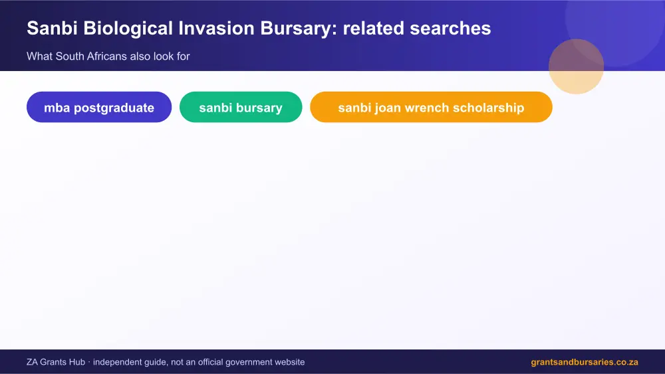Select the 'What South Africans also look for' subtitle
The height and width of the screenshot is (374, 665).
[x=108, y=56]
